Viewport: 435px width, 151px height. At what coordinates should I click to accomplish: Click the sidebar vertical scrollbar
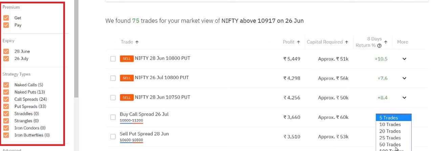coord(76,51)
